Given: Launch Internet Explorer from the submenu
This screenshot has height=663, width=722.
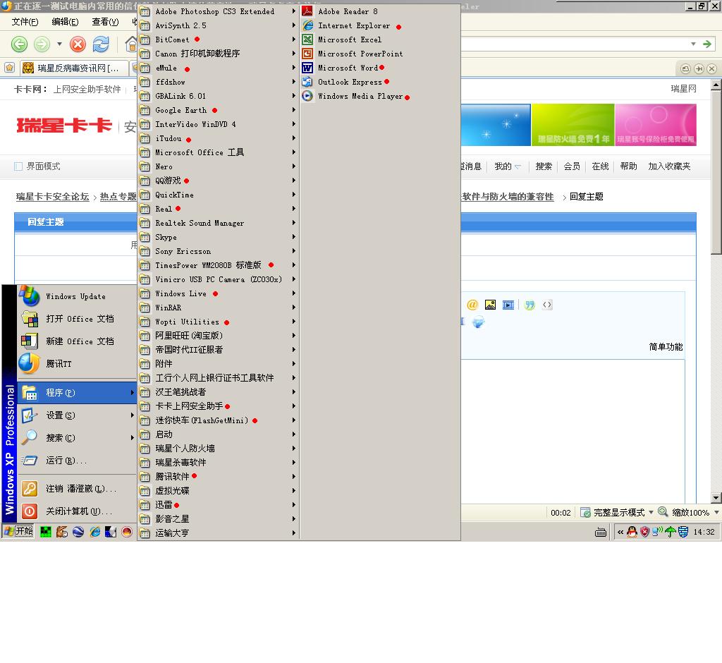Looking at the screenshot, I should (380, 26).
